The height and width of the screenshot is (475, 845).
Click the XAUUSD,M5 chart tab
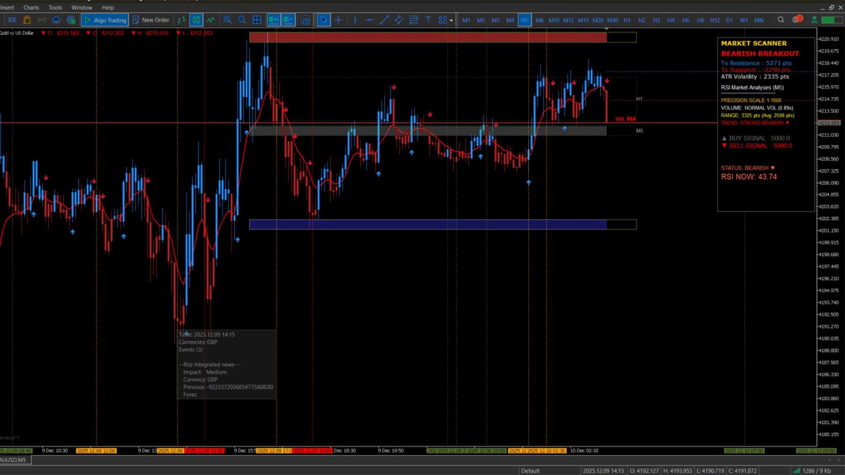coord(13,460)
